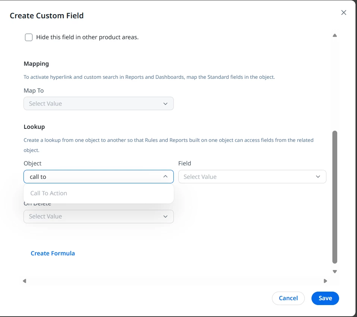Click the scroll down arrow
Image resolution: width=357 pixels, height=317 pixels.
click(x=335, y=272)
